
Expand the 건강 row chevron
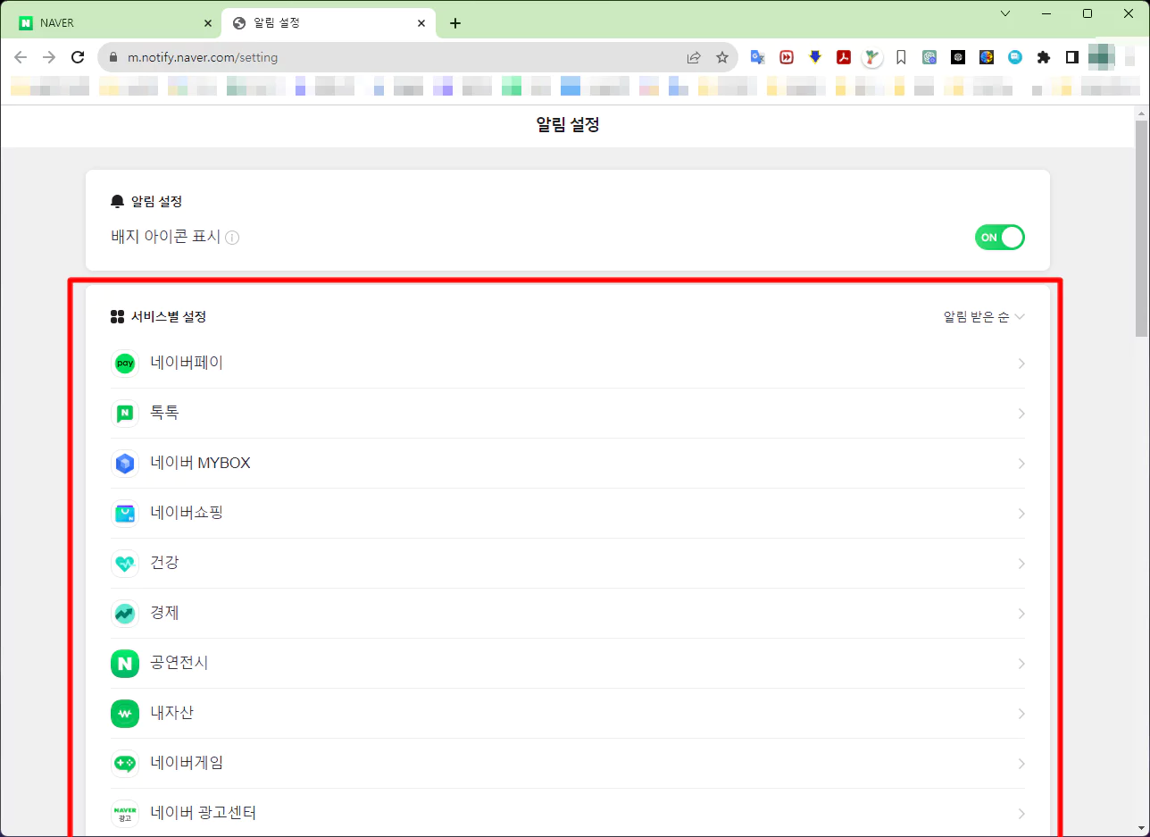click(1021, 564)
